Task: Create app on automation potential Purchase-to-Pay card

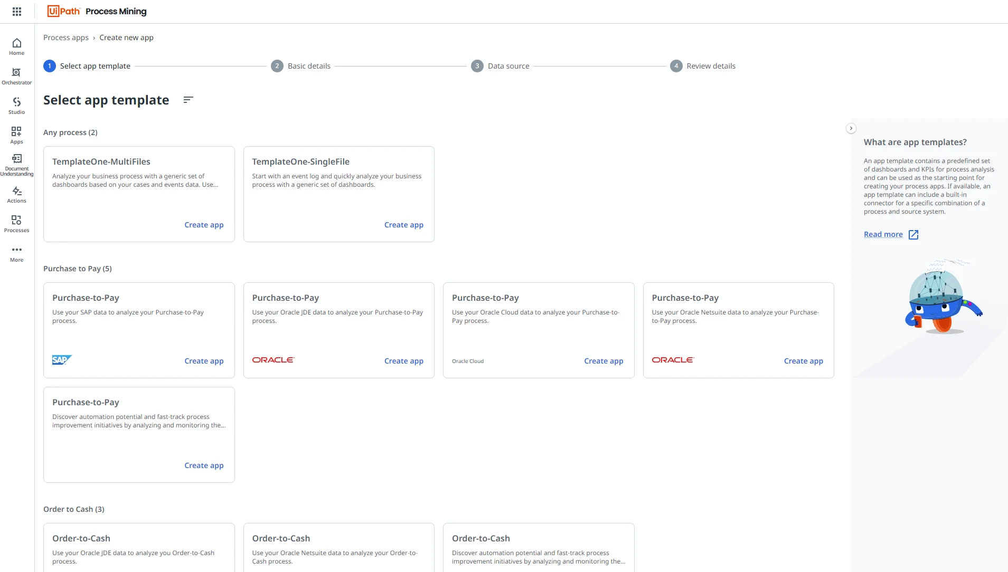Action: (x=204, y=465)
